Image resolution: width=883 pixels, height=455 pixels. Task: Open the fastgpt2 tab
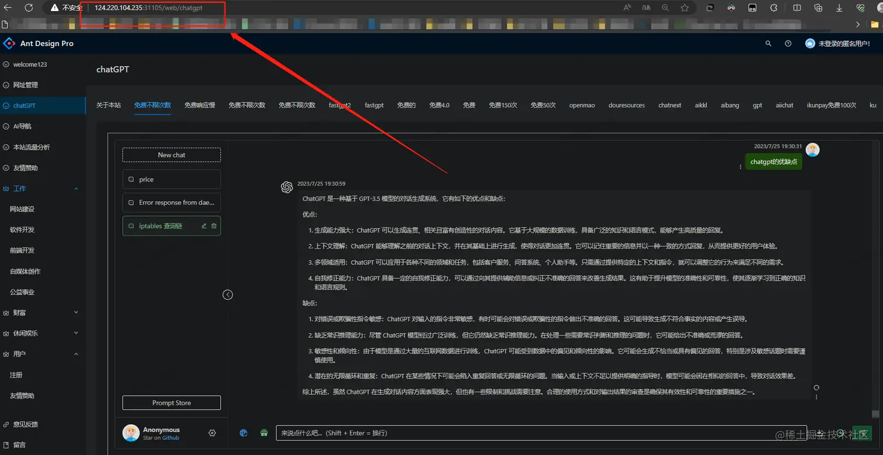340,105
